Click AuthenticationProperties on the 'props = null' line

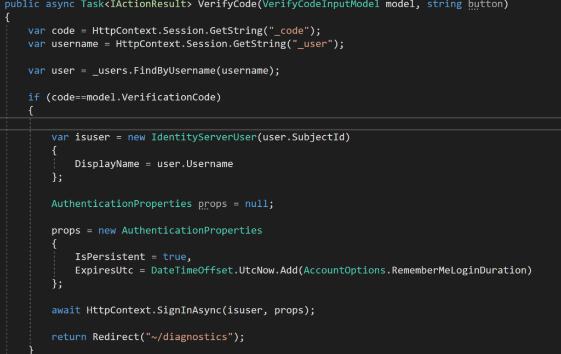122,204
